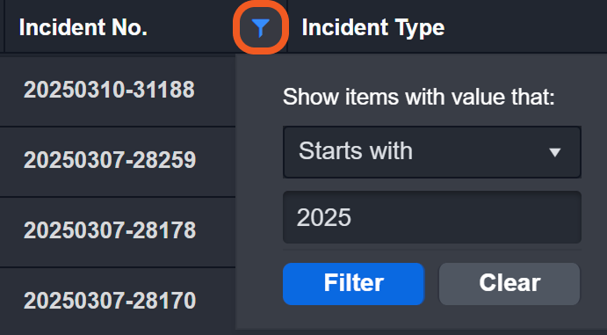607x335 pixels.
Task: Select the table row with 20250310-31188
Action: [x=118, y=91]
